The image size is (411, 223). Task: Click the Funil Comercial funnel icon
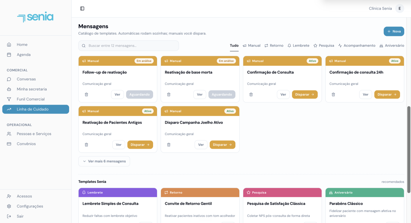tap(9, 99)
